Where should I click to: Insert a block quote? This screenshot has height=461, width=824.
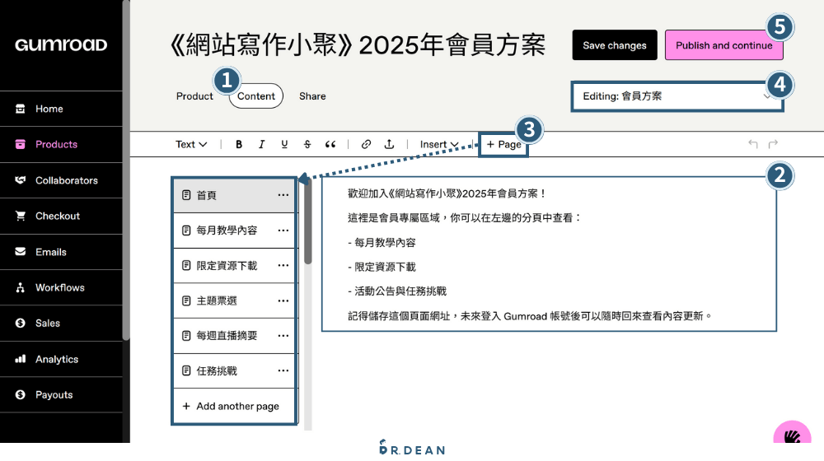(x=330, y=144)
